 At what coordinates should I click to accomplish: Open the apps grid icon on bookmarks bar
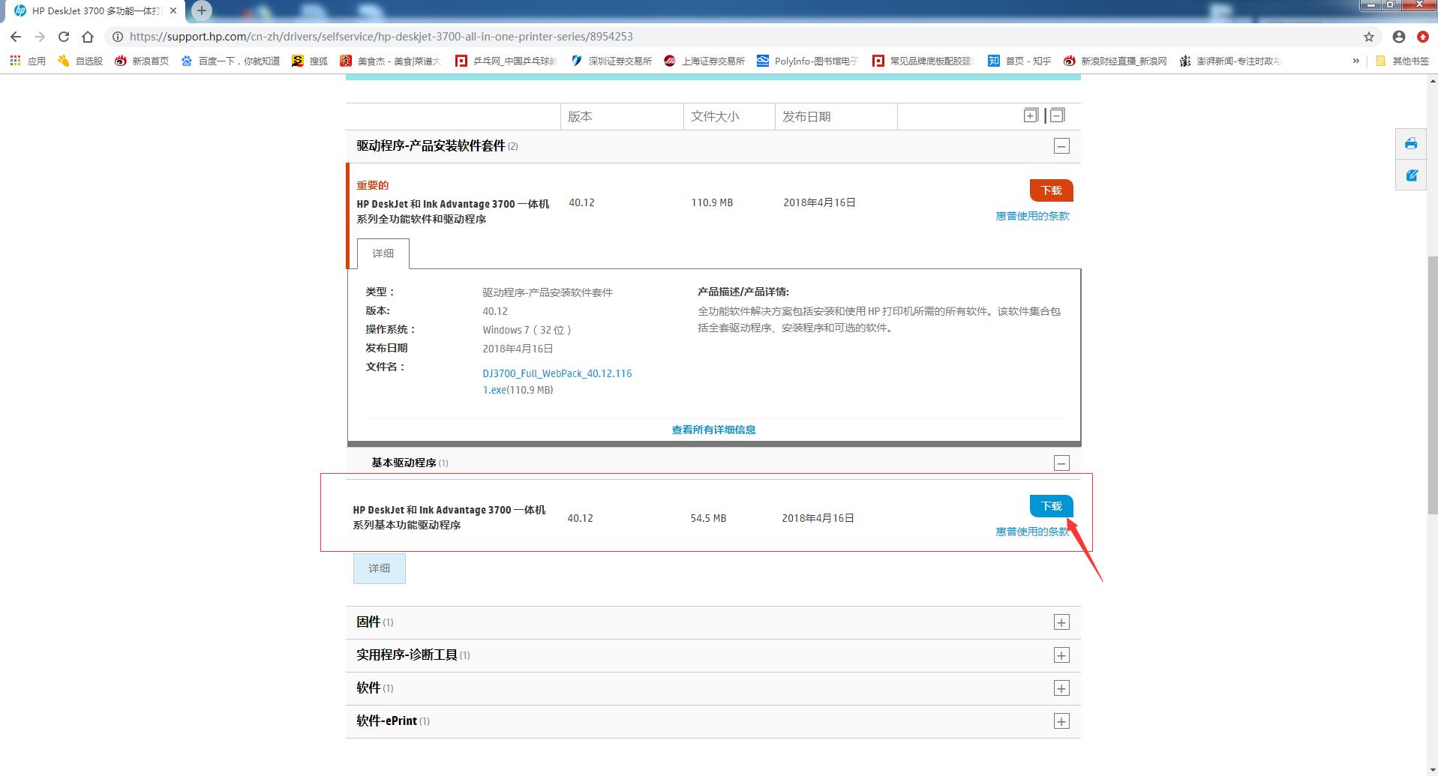tap(14, 60)
